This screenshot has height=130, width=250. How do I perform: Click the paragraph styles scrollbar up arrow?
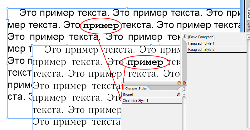(x=248, y=37)
